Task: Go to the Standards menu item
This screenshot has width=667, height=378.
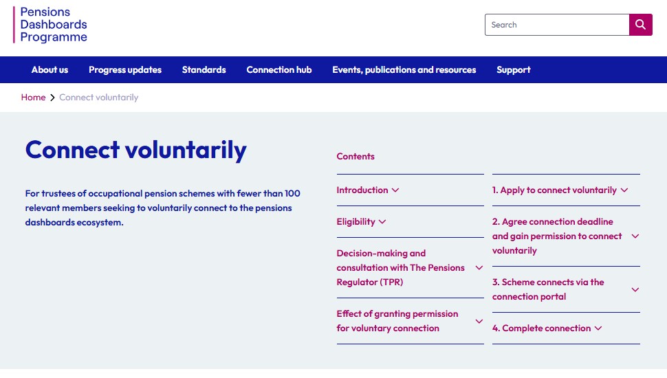Action: [204, 70]
